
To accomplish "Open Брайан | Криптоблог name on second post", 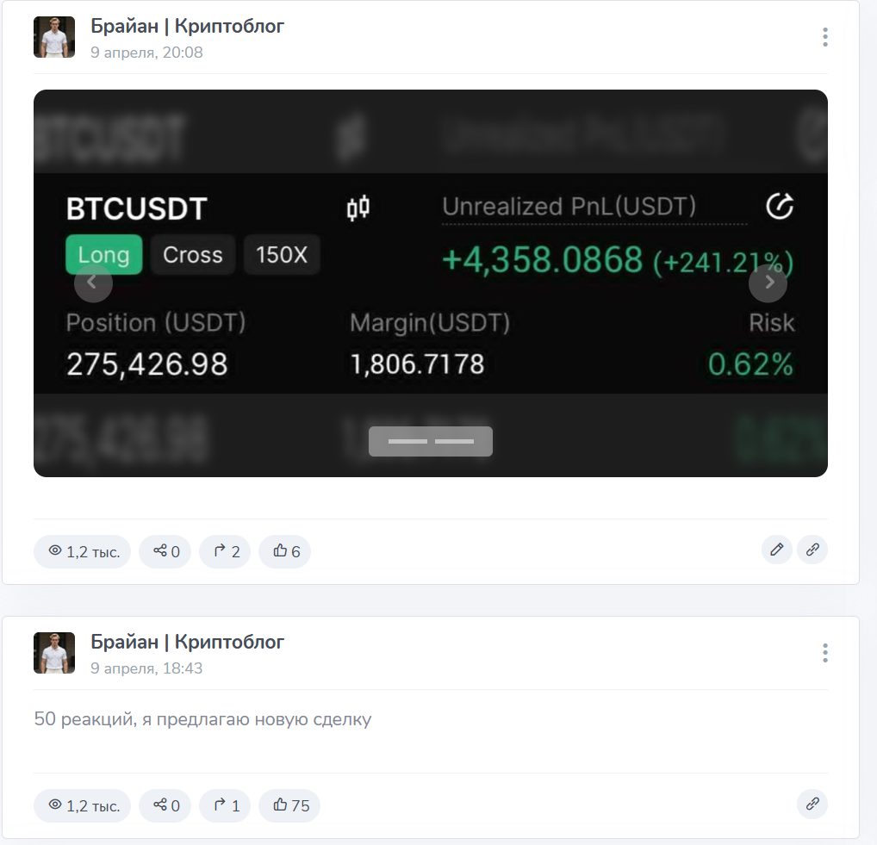I will 187,642.
